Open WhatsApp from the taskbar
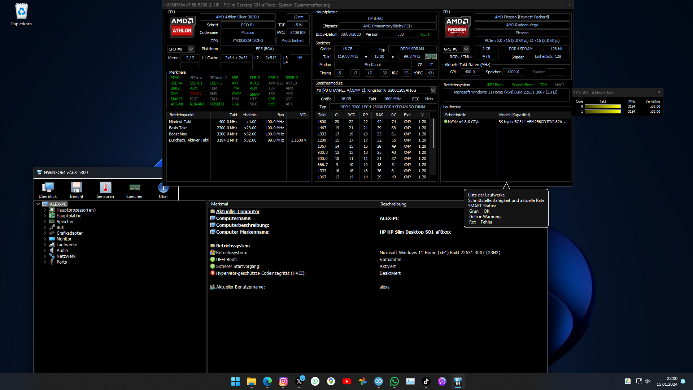Viewport: 693px width, 390px height. coord(395,381)
